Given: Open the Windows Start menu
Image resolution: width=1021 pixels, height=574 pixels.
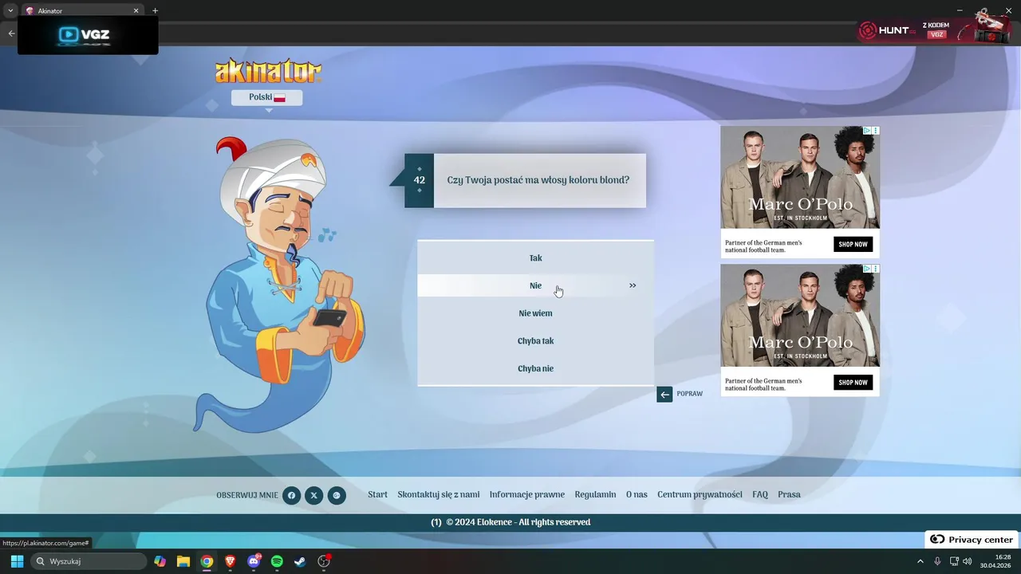Looking at the screenshot, I should click(x=17, y=561).
